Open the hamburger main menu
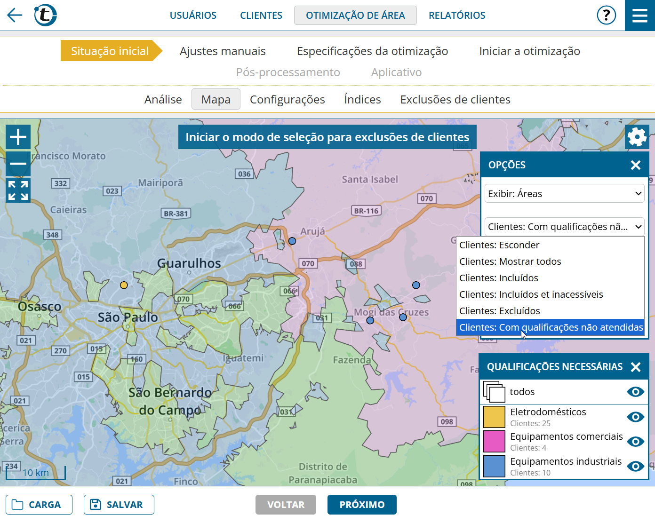655x523 pixels. point(639,16)
